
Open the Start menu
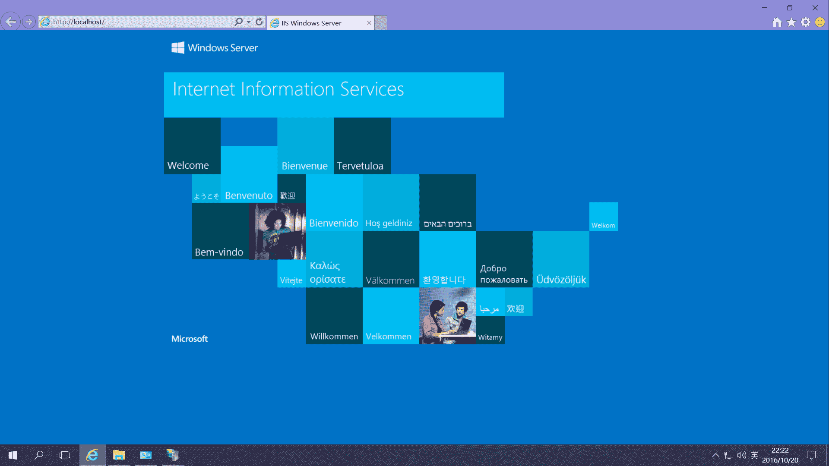point(13,455)
